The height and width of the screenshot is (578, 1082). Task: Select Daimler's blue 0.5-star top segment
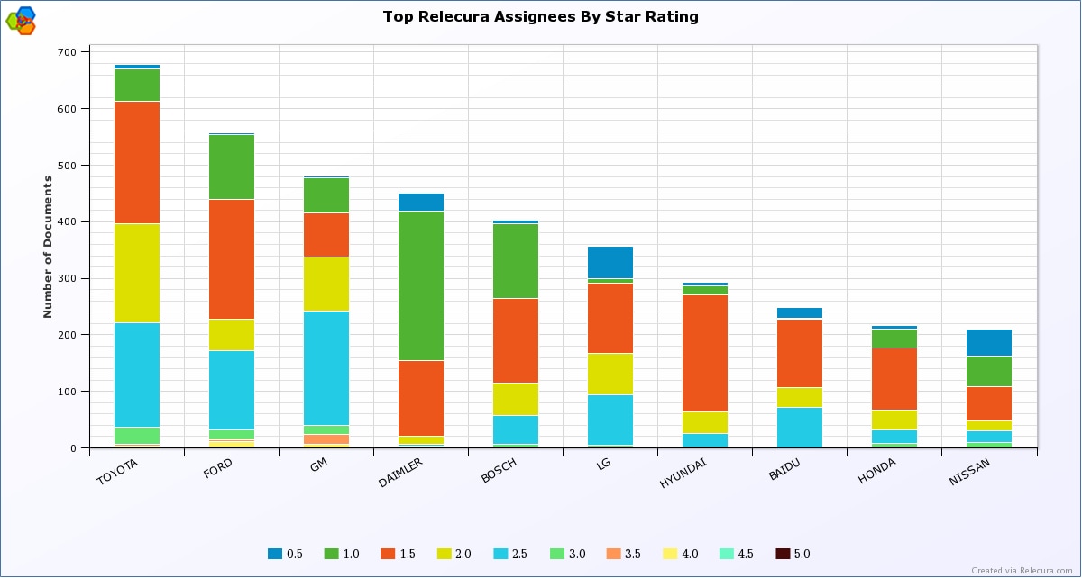click(x=421, y=203)
